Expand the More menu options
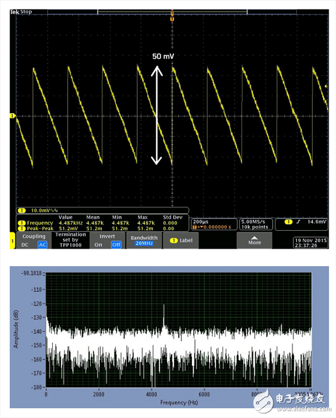This screenshot has width=336, height=418. [255, 241]
